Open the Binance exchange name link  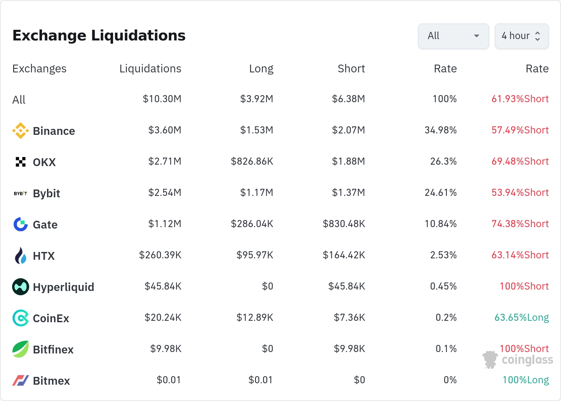(x=54, y=131)
